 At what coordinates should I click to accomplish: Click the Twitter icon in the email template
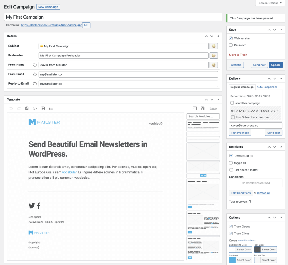coord(32,206)
